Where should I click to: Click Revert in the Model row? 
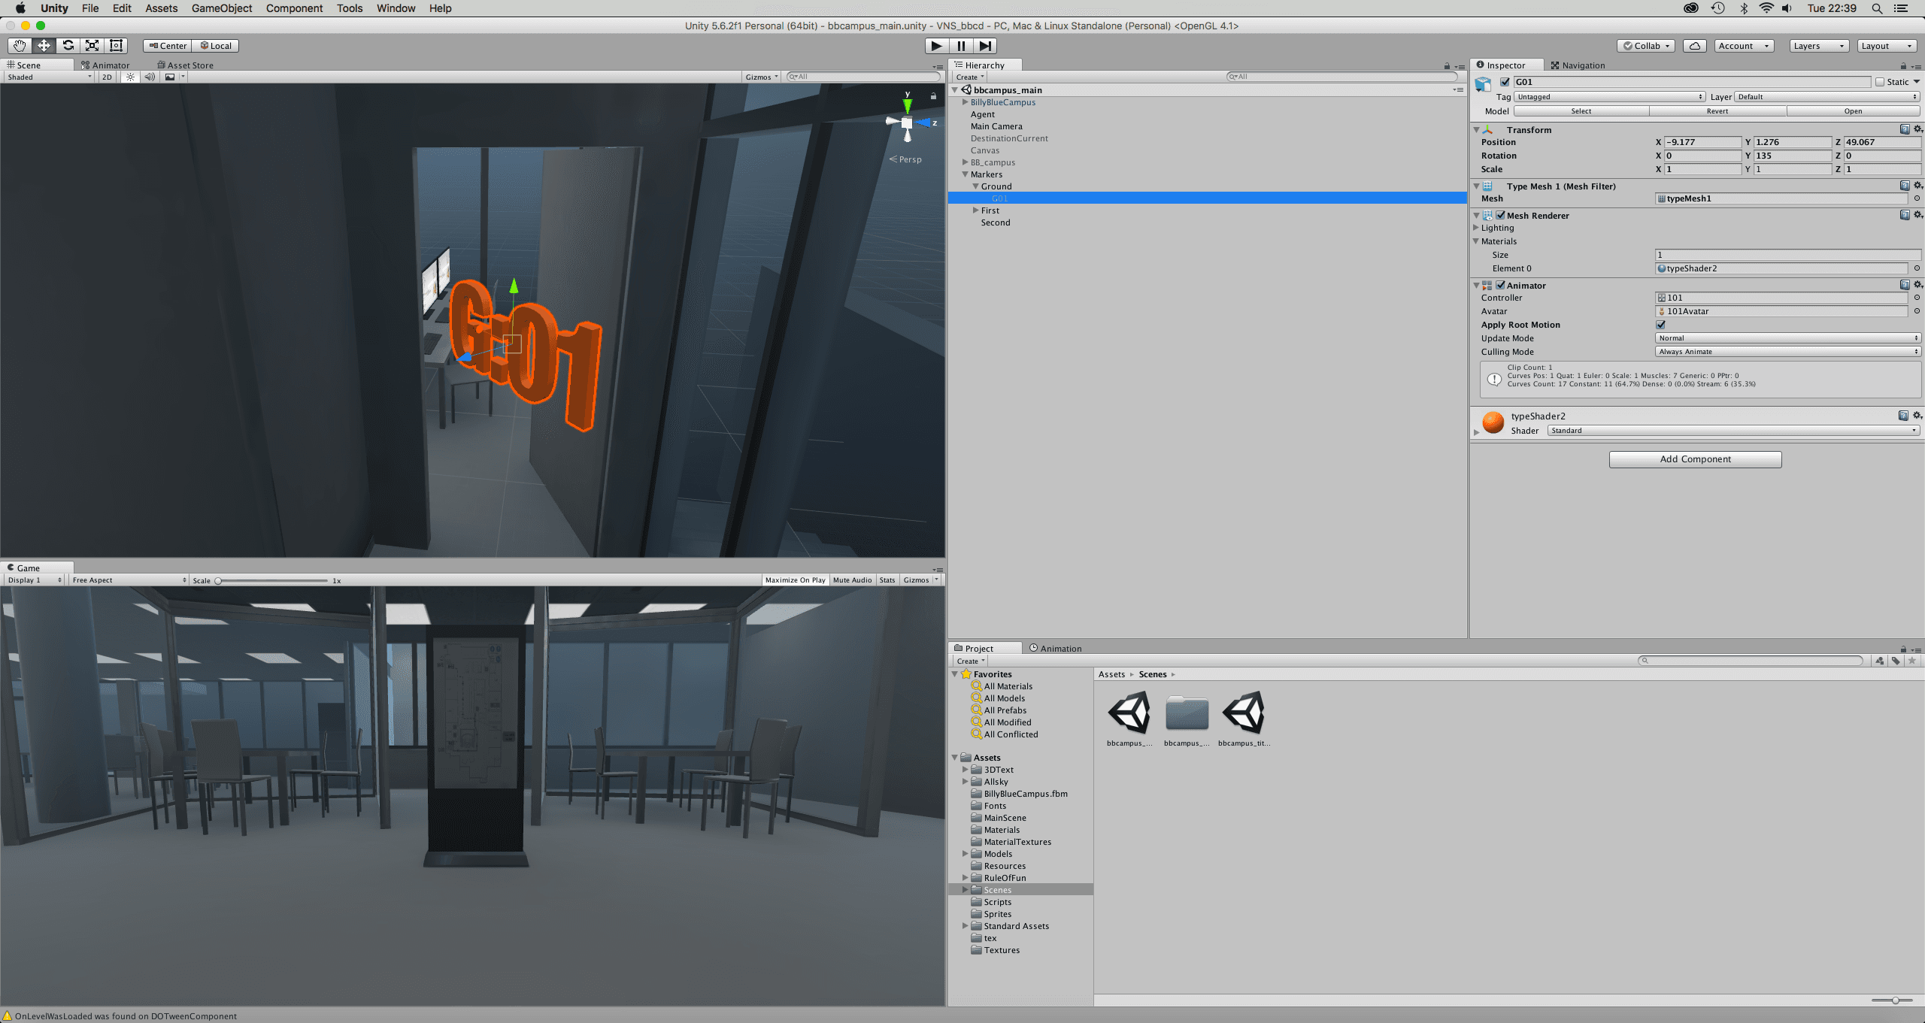1718,110
